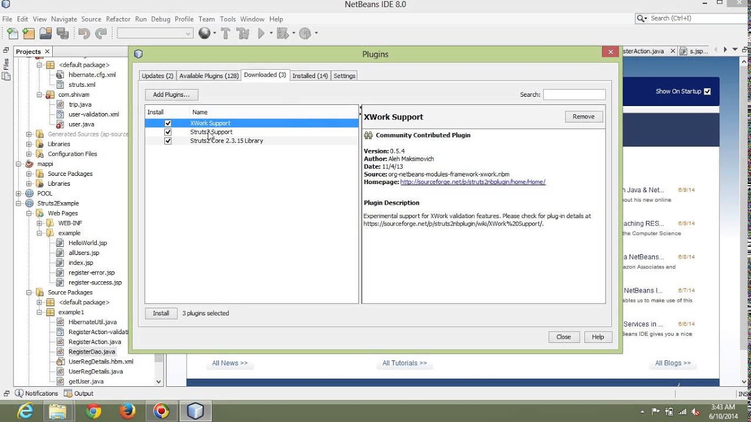This screenshot has height=422, width=751.
Task: Click the Remove button
Action: 583,117
